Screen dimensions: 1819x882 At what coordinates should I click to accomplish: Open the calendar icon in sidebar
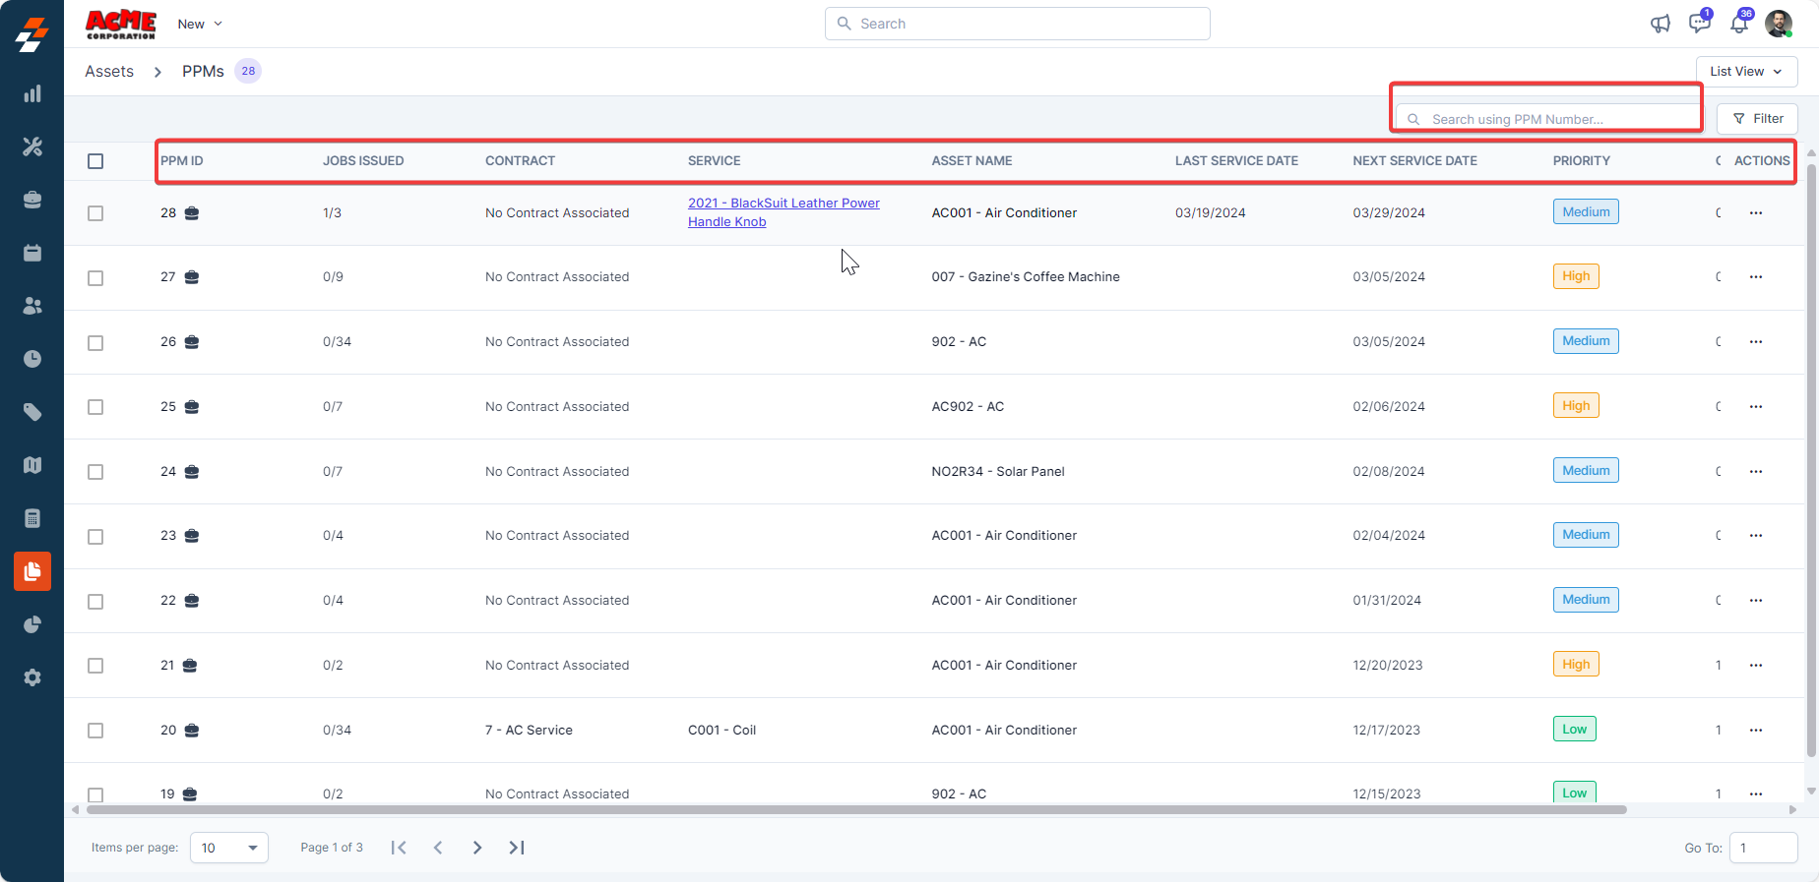point(32,253)
